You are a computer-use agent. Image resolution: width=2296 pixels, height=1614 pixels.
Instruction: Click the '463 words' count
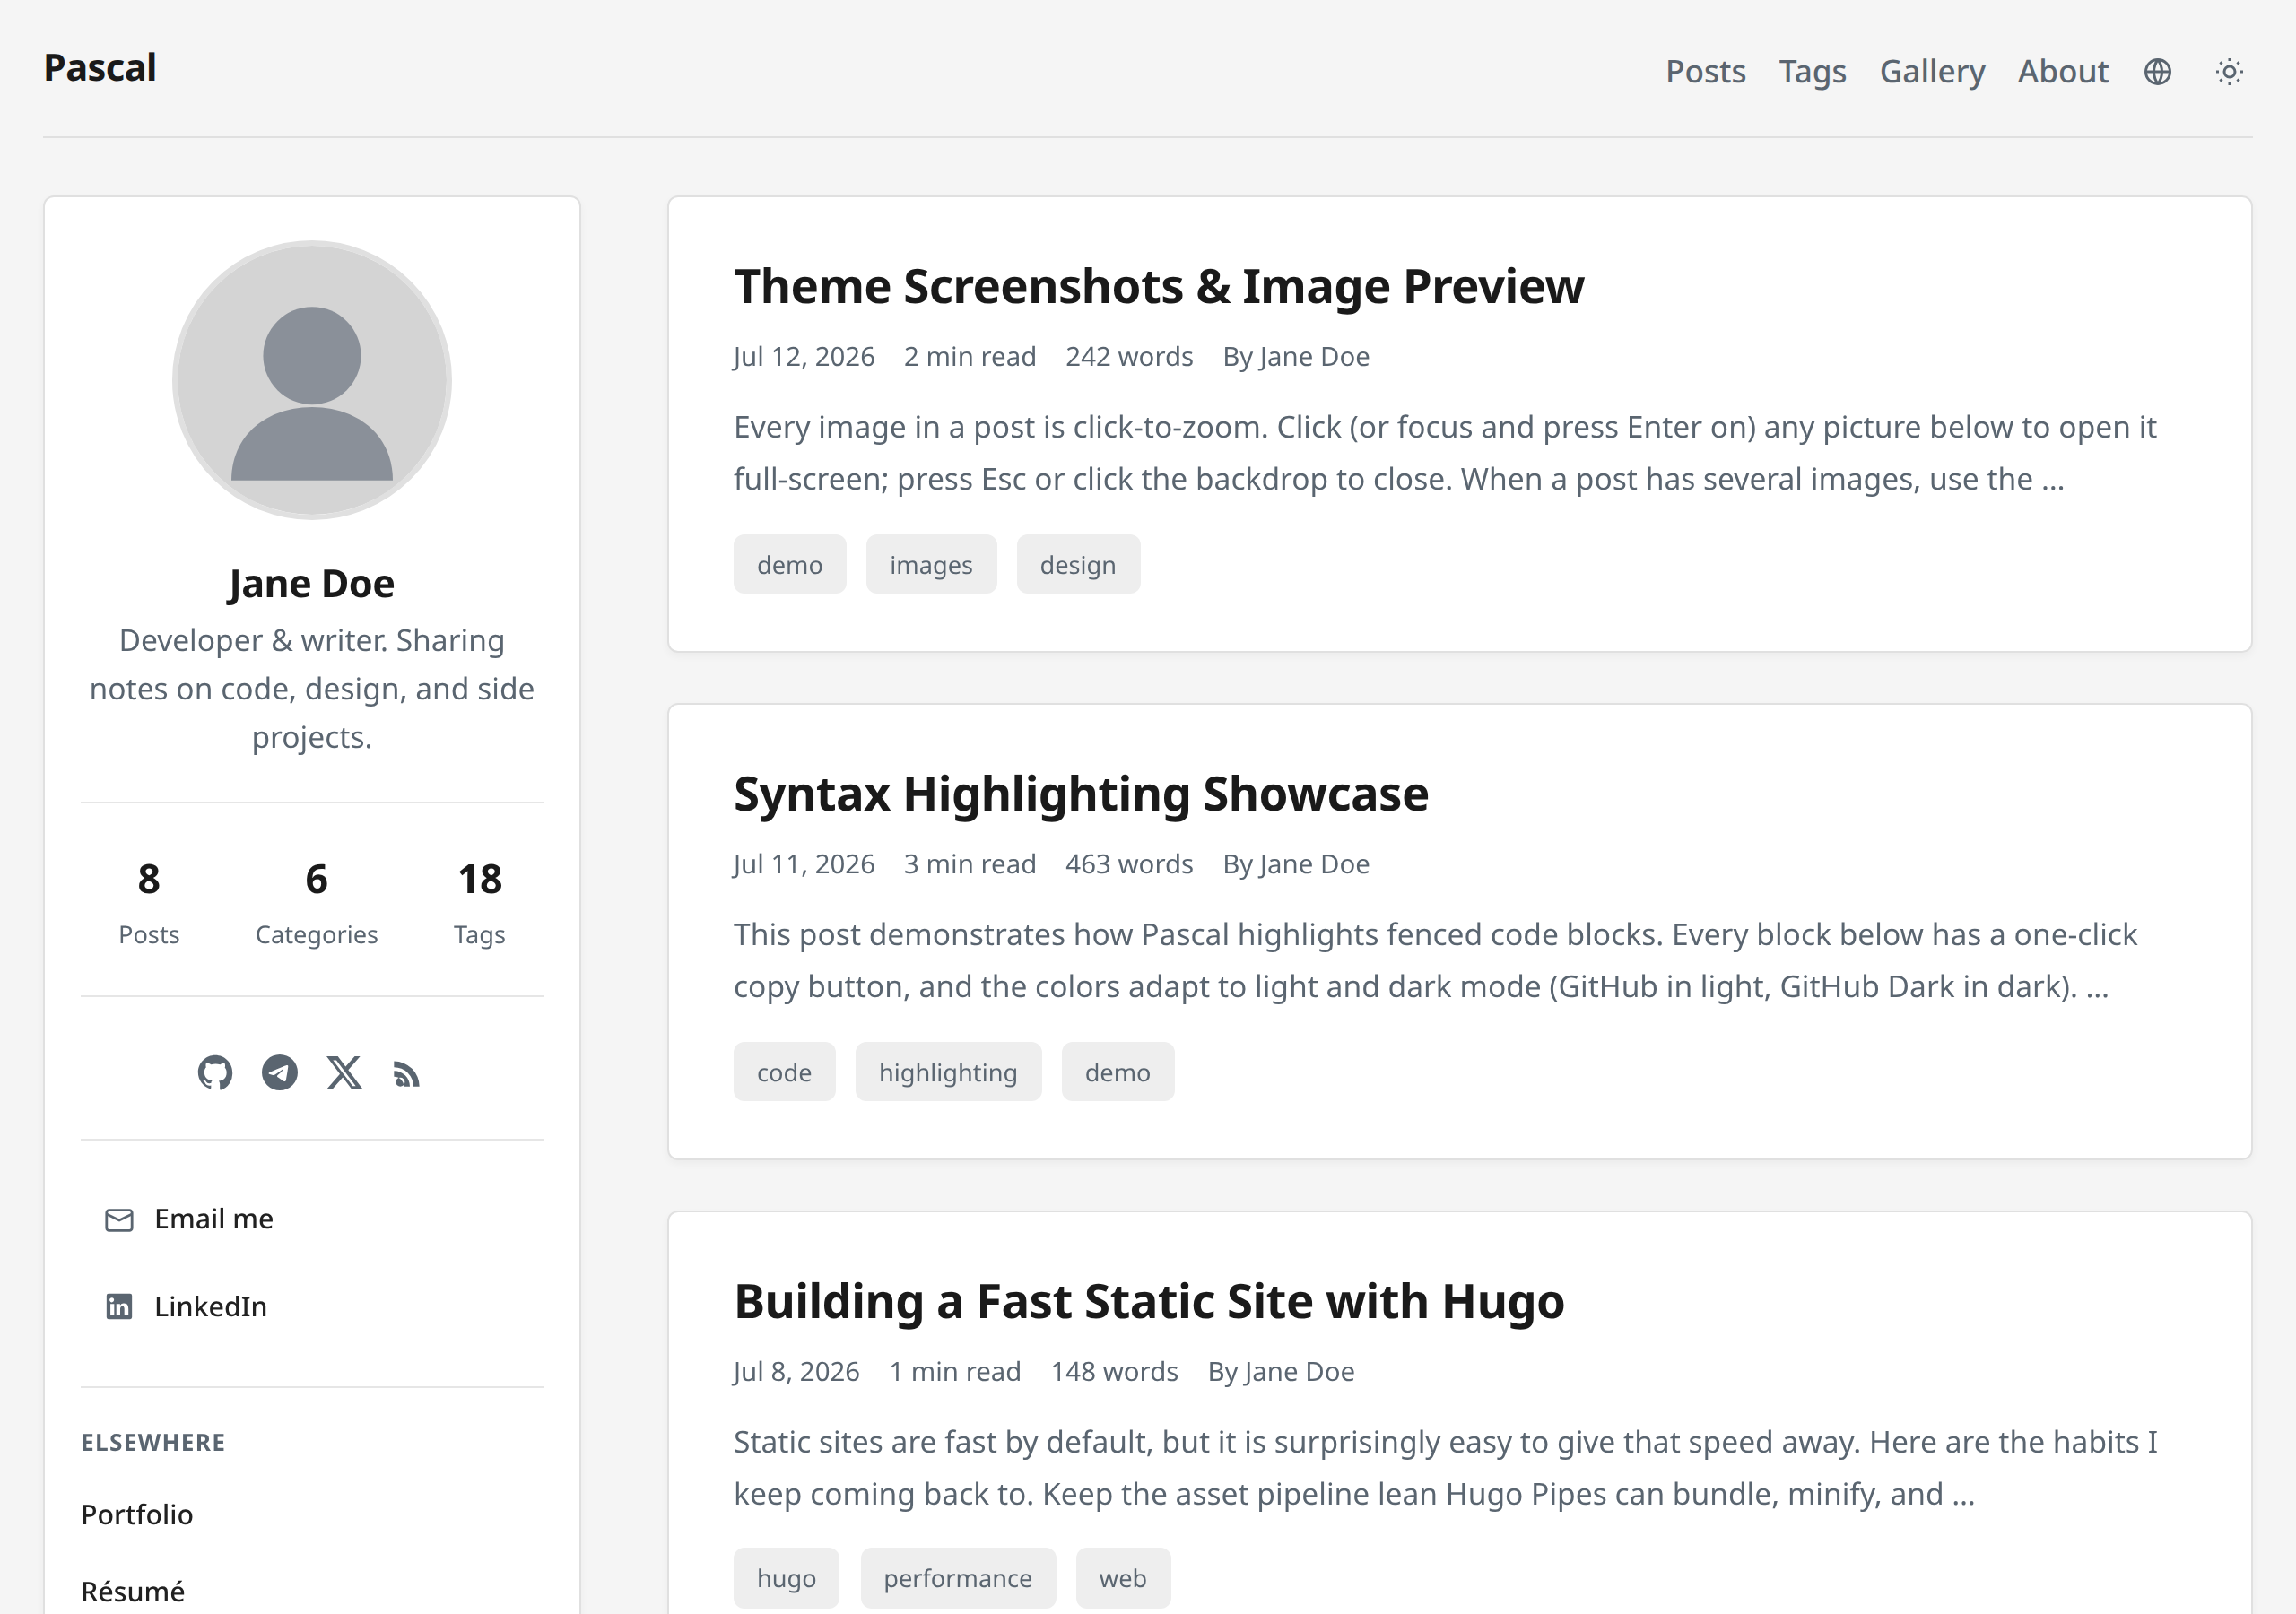click(x=1129, y=864)
